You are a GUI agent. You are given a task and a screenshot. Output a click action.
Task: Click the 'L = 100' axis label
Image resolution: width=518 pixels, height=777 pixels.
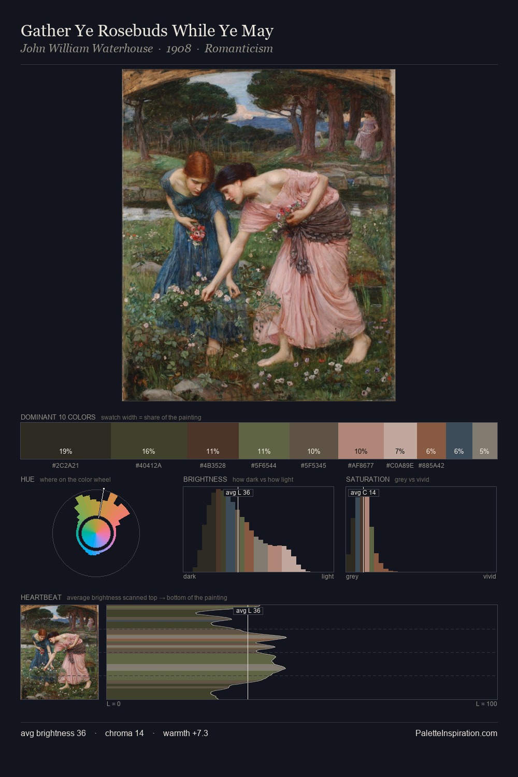(486, 704)
